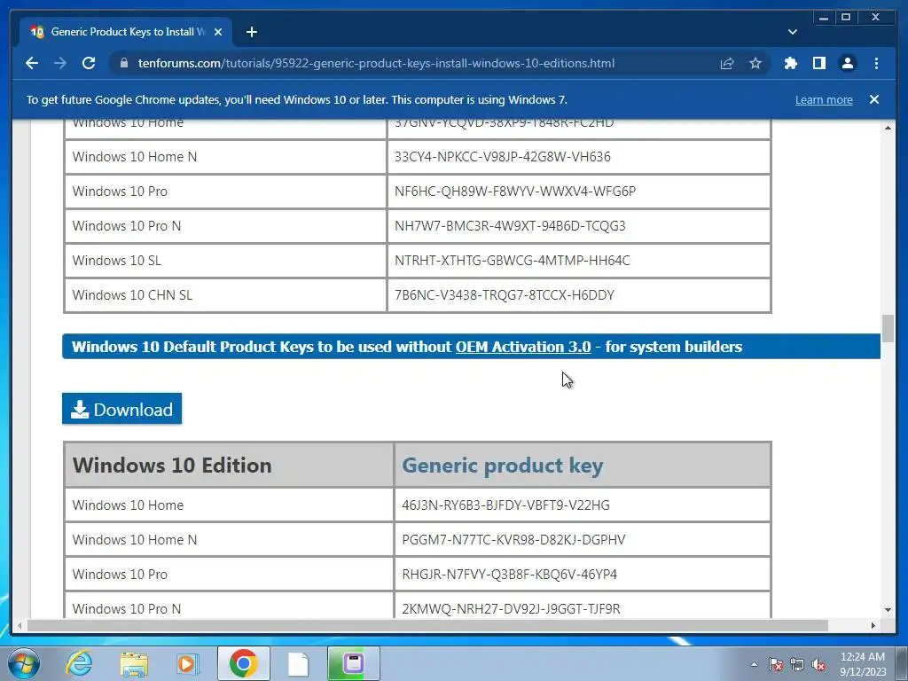
Task: Select the key NTRHT-XTHTG-GBWCG-4MTMP-HH64C
Action: tap(512, 261)
